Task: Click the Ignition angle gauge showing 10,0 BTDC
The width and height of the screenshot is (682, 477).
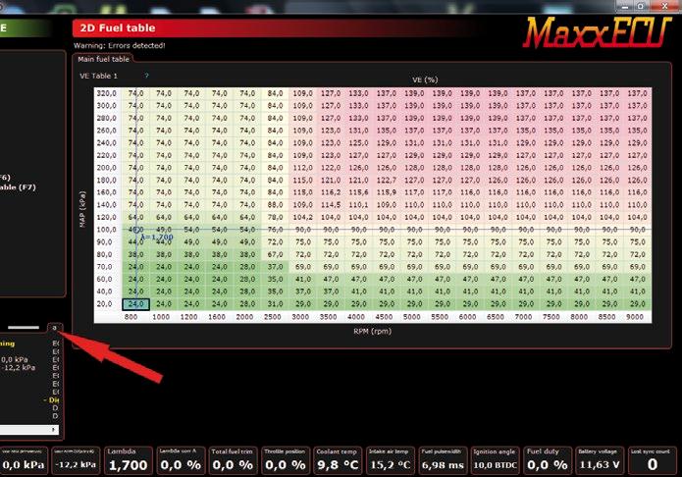Action: (x=495, y=460)
